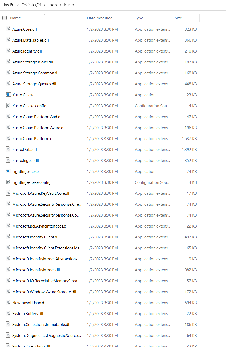
Task: Sort by the Name column header
Action: 15,18
